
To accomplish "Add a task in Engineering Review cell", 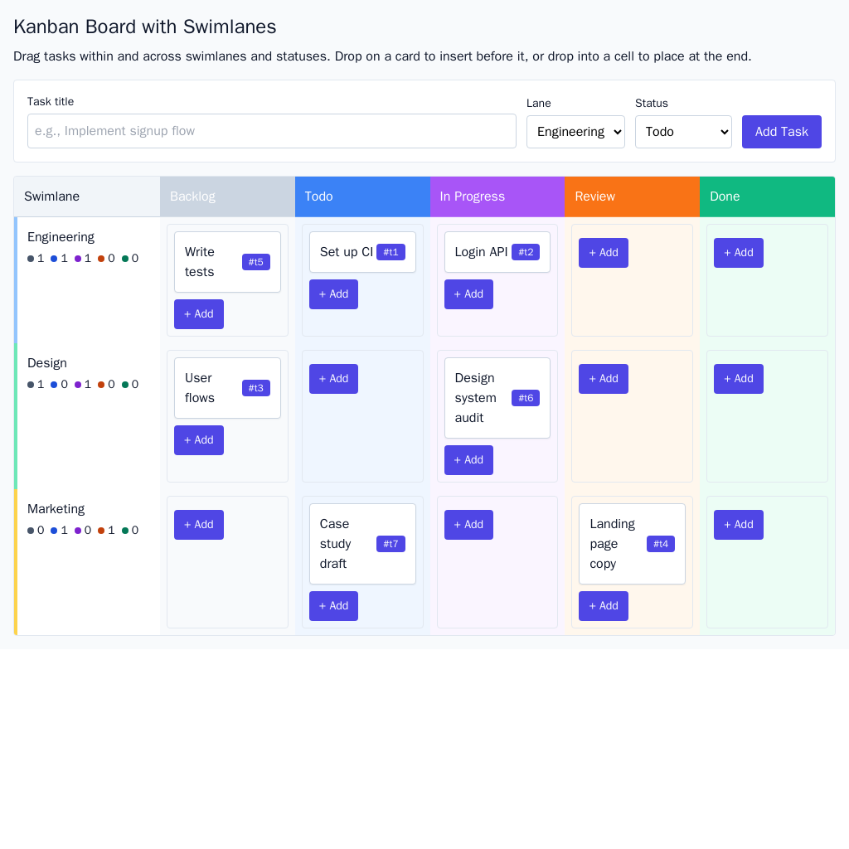I will 604,253.
